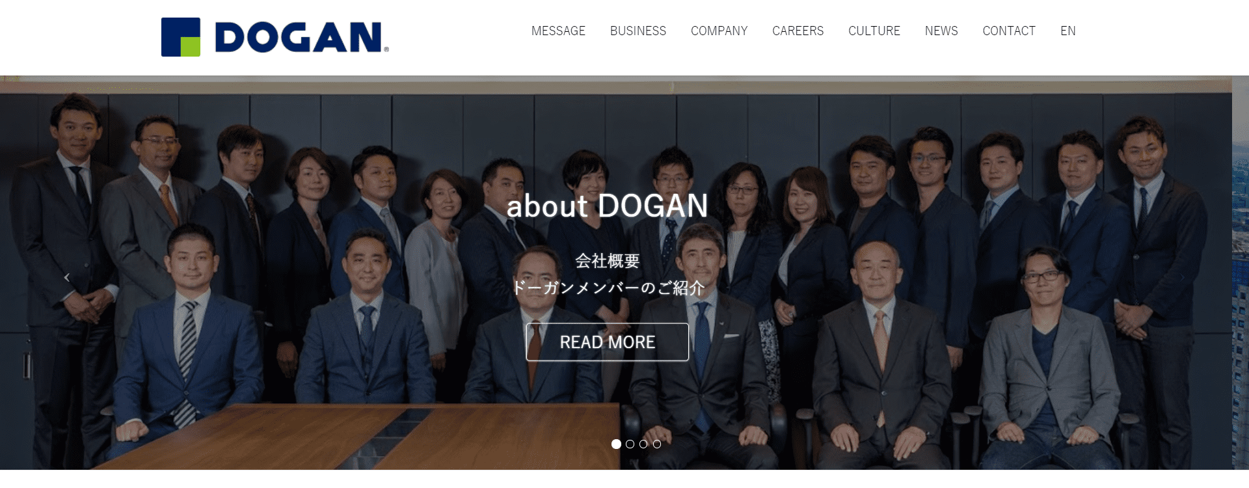Select the second carousel indicator dot
The width and height of the screenshot is (1249, 488).
(630, 444)
